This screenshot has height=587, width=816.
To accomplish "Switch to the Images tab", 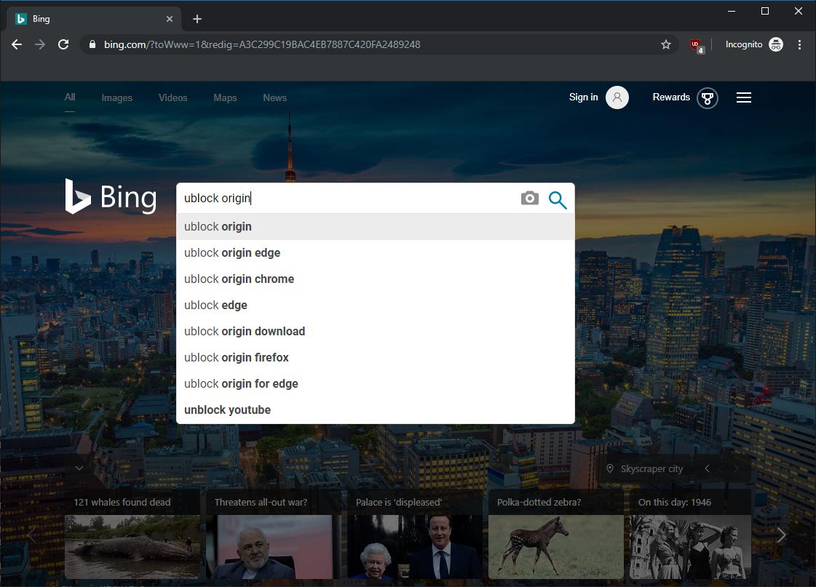I will pyautogui.click(x=116, y=97).
